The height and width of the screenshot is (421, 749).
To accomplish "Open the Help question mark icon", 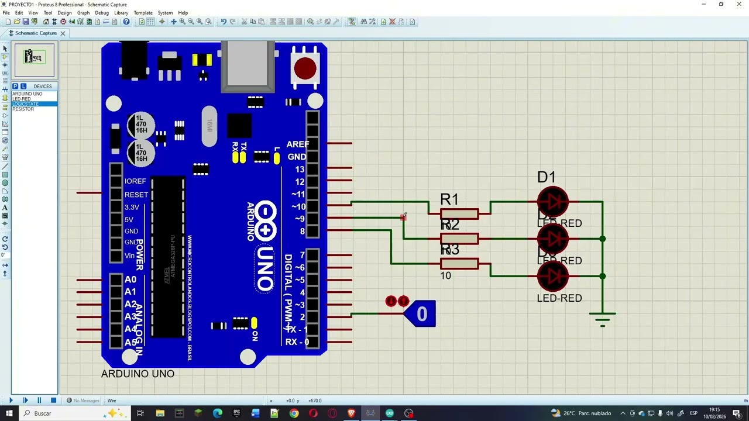I will pyautogui.click(x=126, y=22).
